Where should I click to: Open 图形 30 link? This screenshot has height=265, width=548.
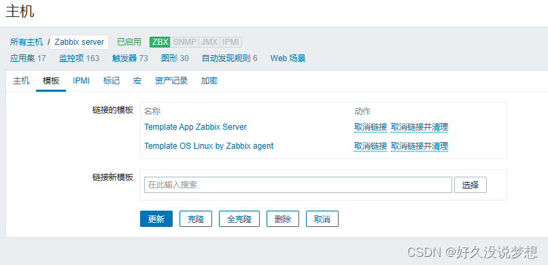[x=175, y=58]
